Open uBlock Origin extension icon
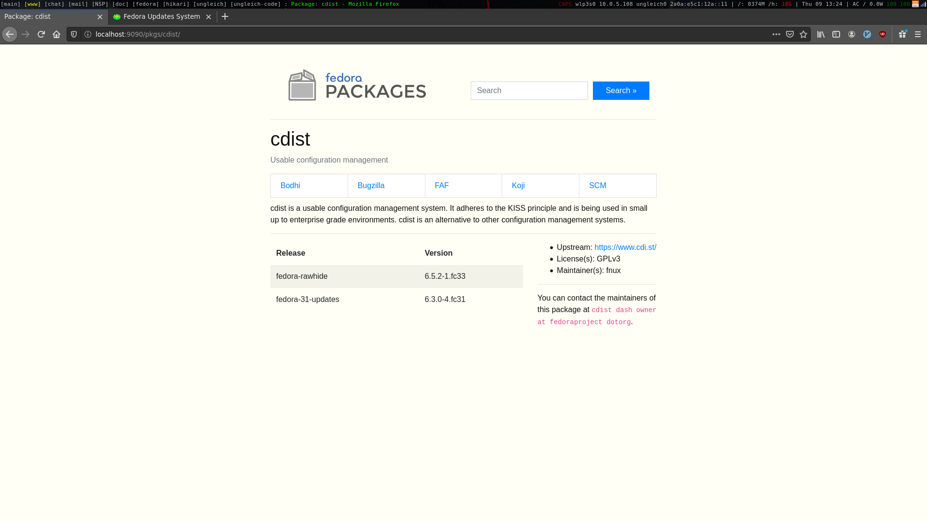 point(883,34)
